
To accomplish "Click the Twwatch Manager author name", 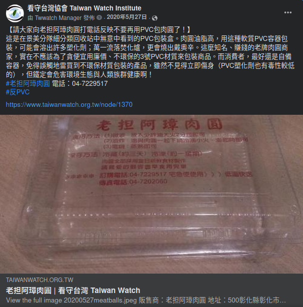I will pos(58,18).
